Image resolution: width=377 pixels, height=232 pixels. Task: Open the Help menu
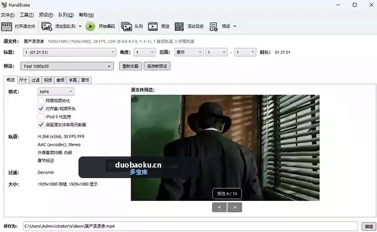(86, 15)
